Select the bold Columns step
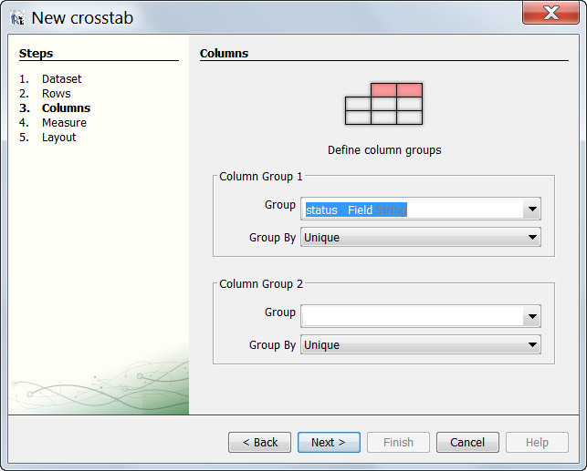 point(66,108)
